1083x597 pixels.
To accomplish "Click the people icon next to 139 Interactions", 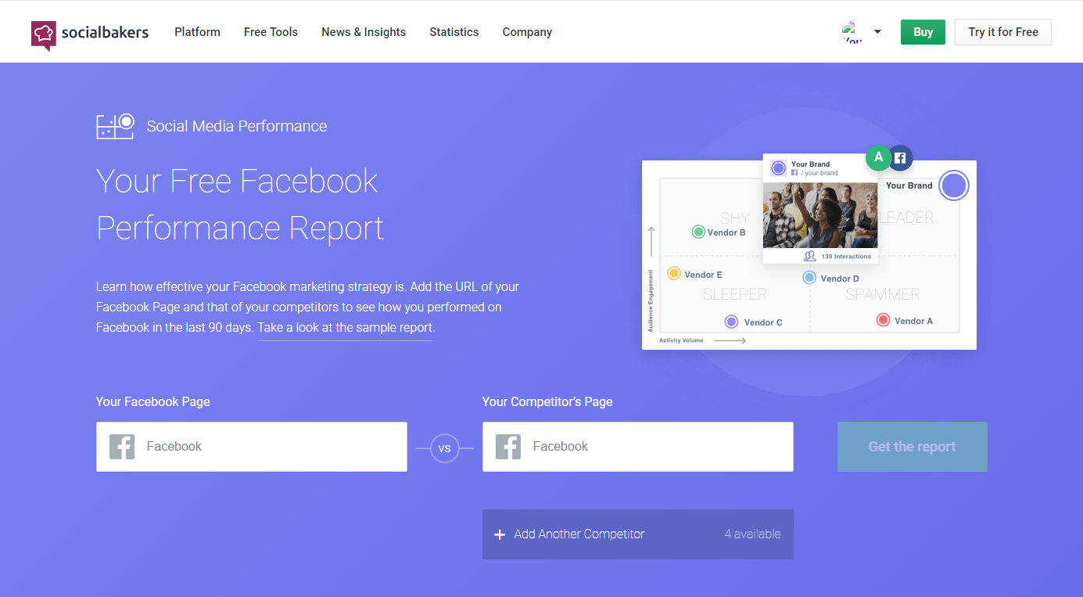I will coord(810,256).
